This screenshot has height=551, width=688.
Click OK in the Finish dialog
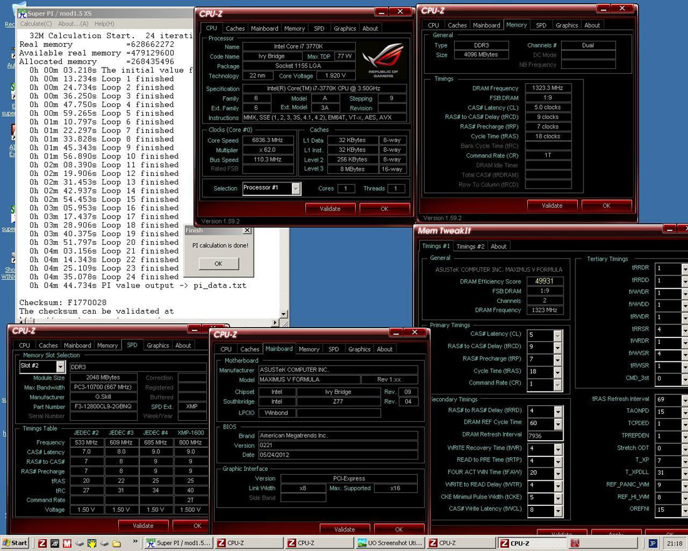(218, 264)
